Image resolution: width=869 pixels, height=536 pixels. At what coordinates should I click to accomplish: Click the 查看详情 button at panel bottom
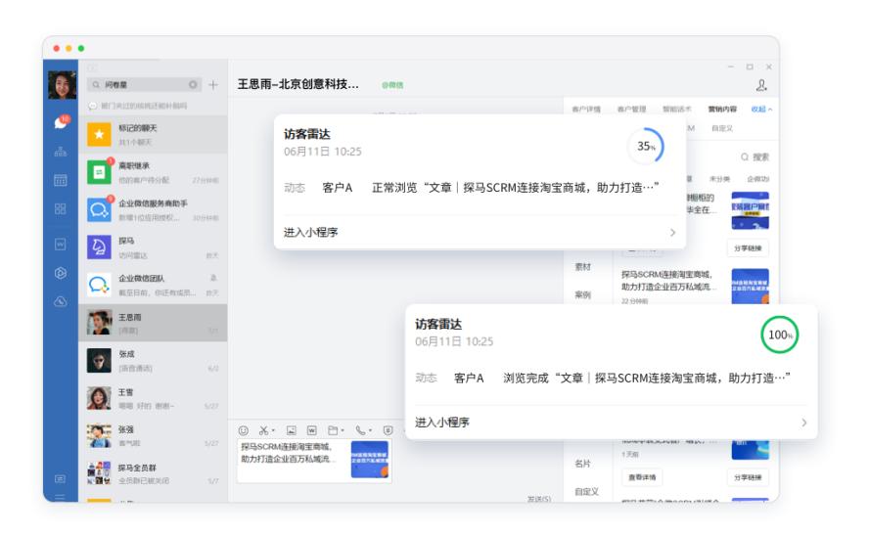point(641,477)
